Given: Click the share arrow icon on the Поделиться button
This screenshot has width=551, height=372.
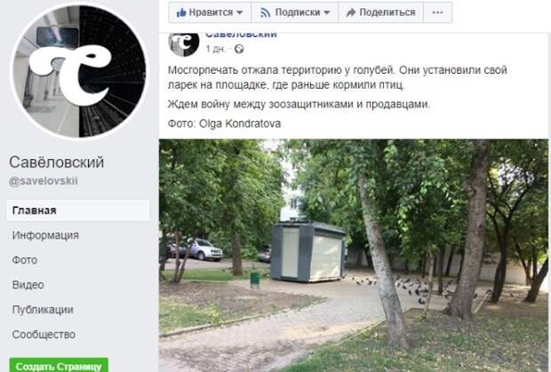Looking at the screenshot, I should (351, 12).
